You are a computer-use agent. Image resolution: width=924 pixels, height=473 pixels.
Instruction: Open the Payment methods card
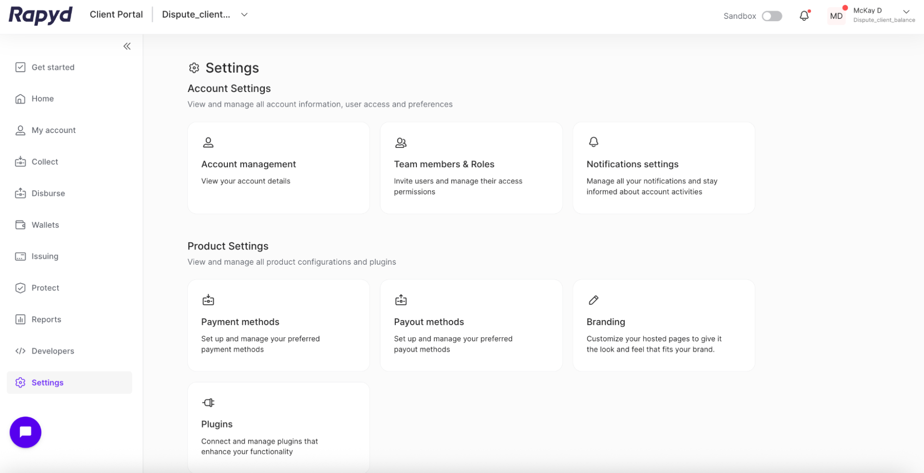(278, 326)
